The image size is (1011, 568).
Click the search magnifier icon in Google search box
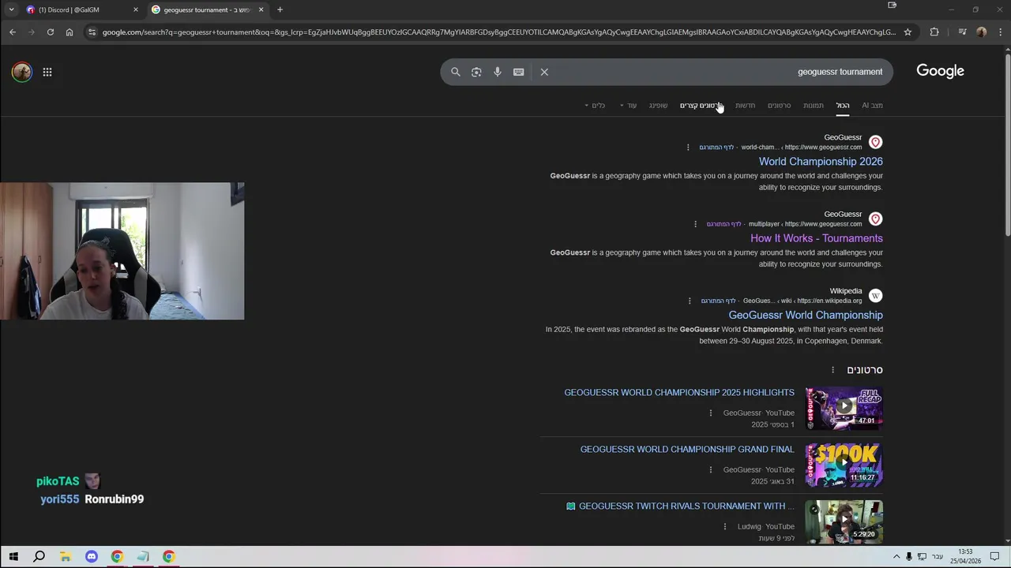click(456, 72)
